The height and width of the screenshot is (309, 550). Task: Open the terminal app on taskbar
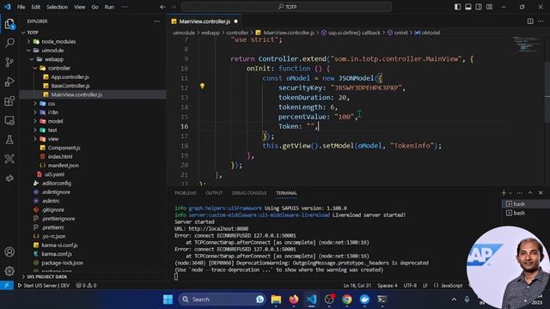[382, 300]
